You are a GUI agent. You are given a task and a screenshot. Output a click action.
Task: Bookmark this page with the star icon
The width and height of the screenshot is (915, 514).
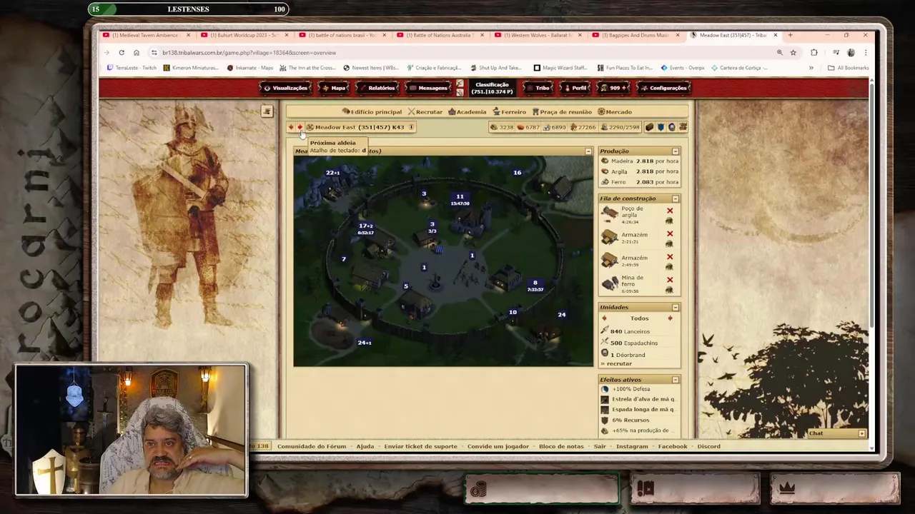coord(793,52)
